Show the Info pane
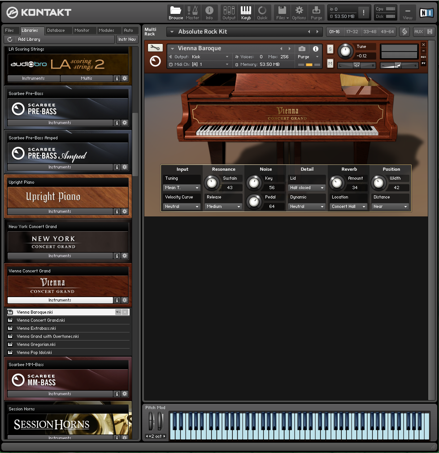This screenshot has height=453, width=439. 209,13
